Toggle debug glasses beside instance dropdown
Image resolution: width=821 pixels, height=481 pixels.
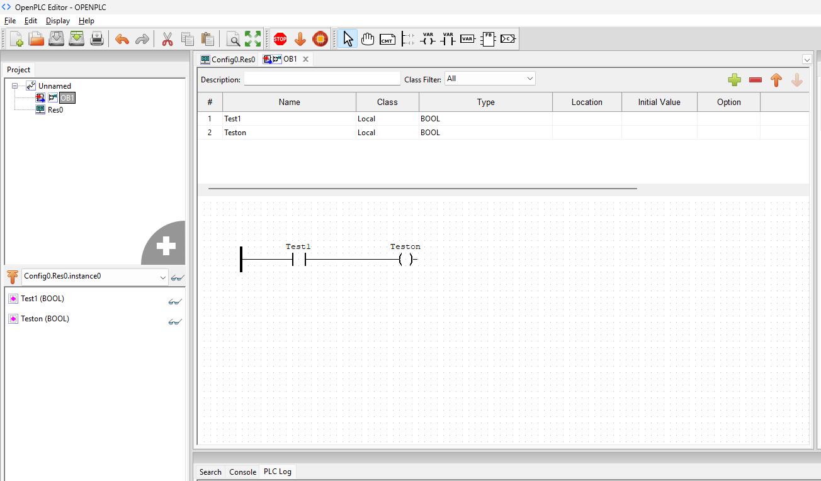coord(178,277)
